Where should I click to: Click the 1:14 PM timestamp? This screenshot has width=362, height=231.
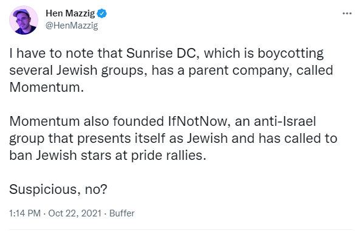pos(25,213)
